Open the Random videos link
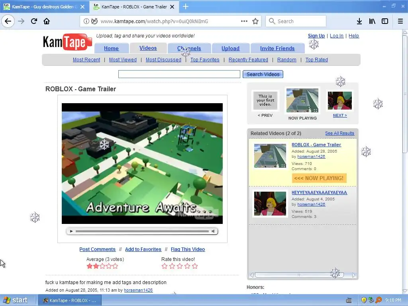Screen dimensions: 408x306 tap(287, 60)
